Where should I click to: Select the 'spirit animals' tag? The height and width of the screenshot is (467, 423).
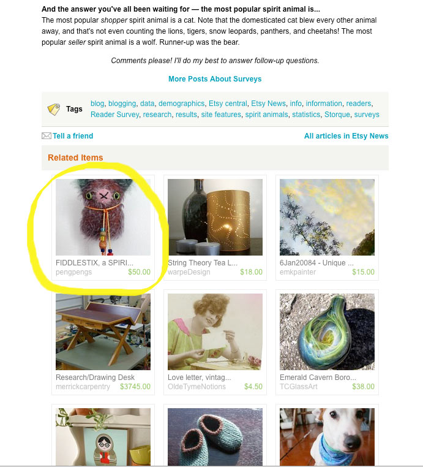266,115
